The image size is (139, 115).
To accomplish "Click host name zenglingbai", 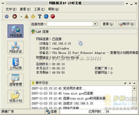I will click(61, 49).
